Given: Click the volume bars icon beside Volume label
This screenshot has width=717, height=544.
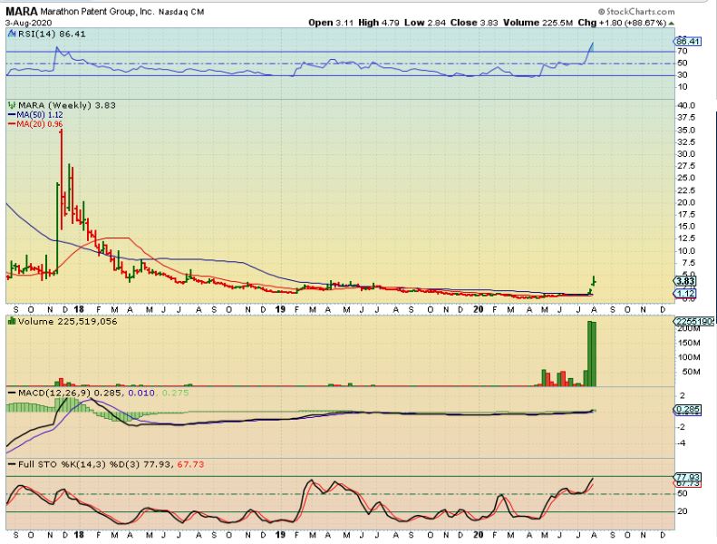Looking at the screenshot, I should 12,321.
